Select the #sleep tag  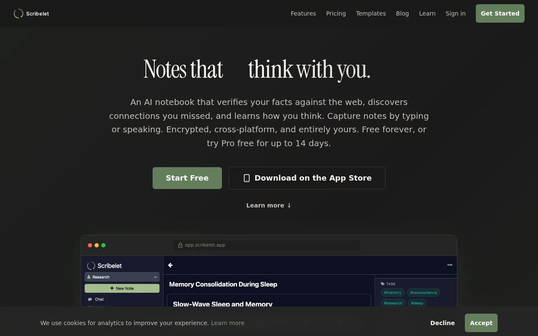417,303
